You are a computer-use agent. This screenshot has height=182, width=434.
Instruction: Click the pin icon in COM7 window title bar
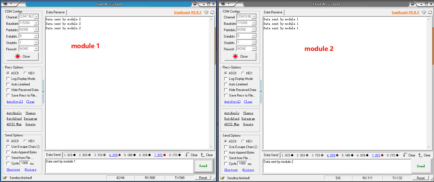[195, 4]
